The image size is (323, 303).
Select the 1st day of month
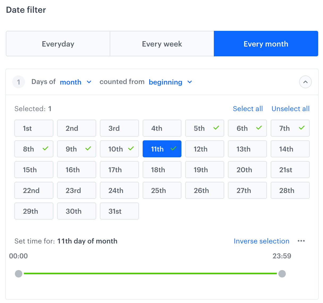[x=34, y=128]
